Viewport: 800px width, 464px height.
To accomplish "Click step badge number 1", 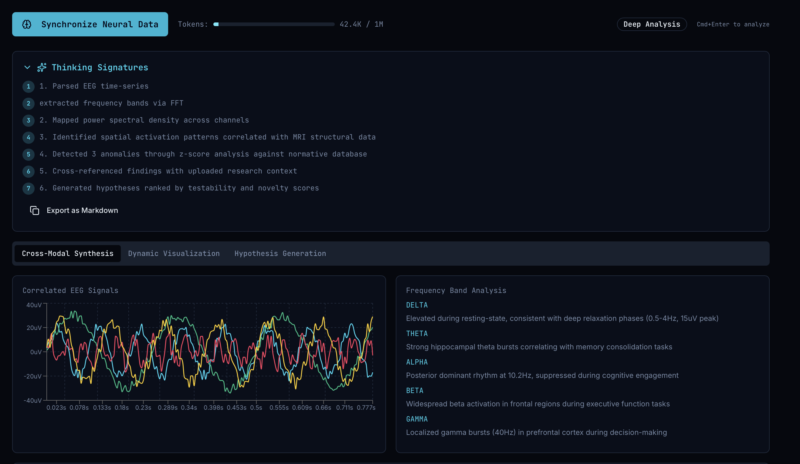I will pos(28,87).
